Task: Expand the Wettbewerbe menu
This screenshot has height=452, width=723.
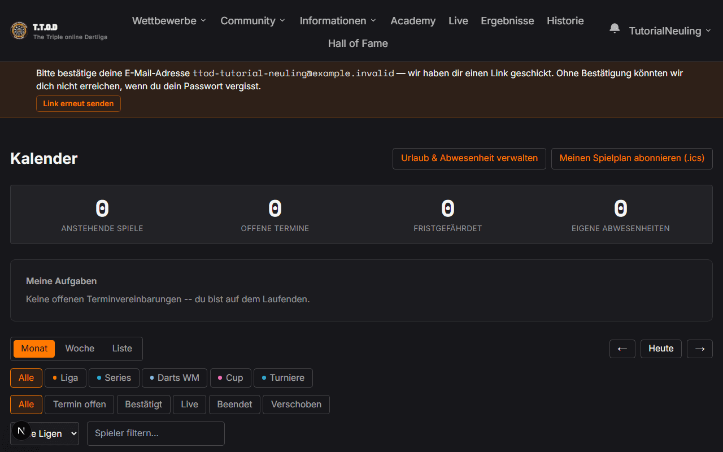Action: tap(169, 21)
